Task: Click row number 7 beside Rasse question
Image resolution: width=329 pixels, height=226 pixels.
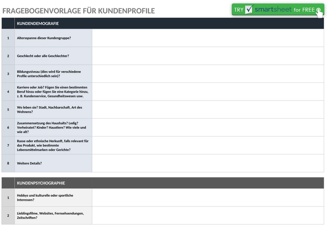Action: (8, 145)
